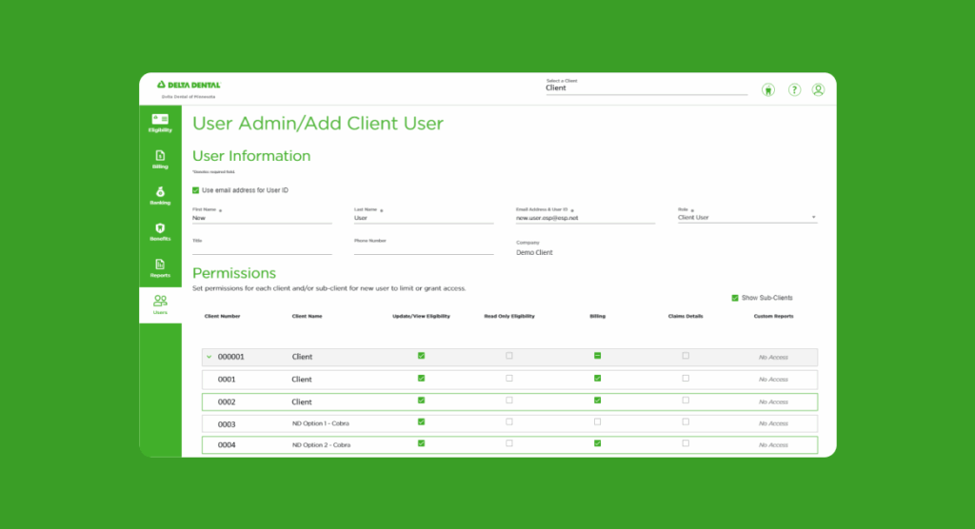Click the Last Name input field

[x=424, y=218]
